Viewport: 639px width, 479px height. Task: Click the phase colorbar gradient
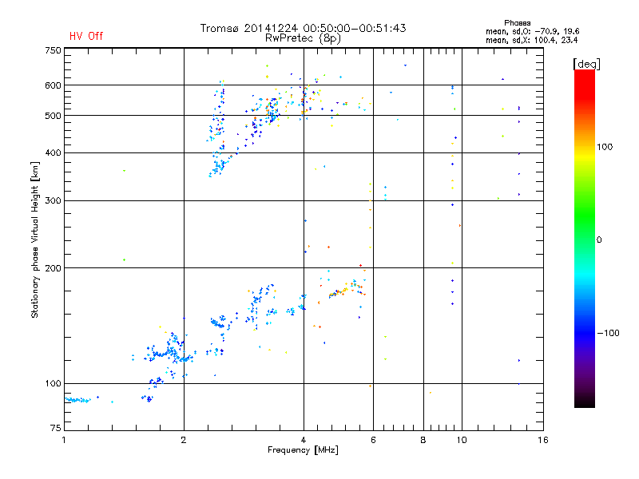[585, 239]
